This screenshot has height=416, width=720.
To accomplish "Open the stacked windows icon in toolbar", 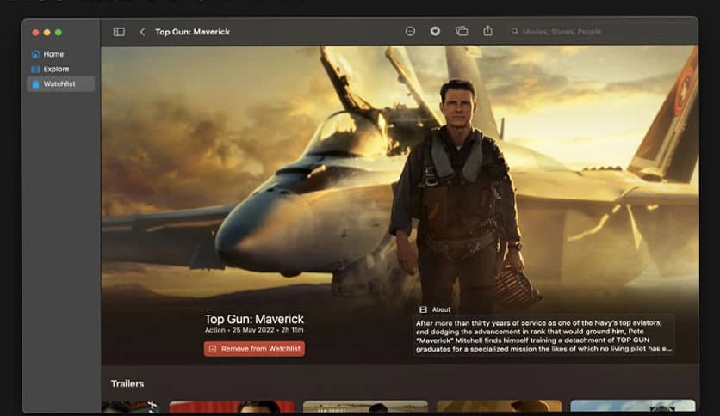I will [x=462, y=31].
